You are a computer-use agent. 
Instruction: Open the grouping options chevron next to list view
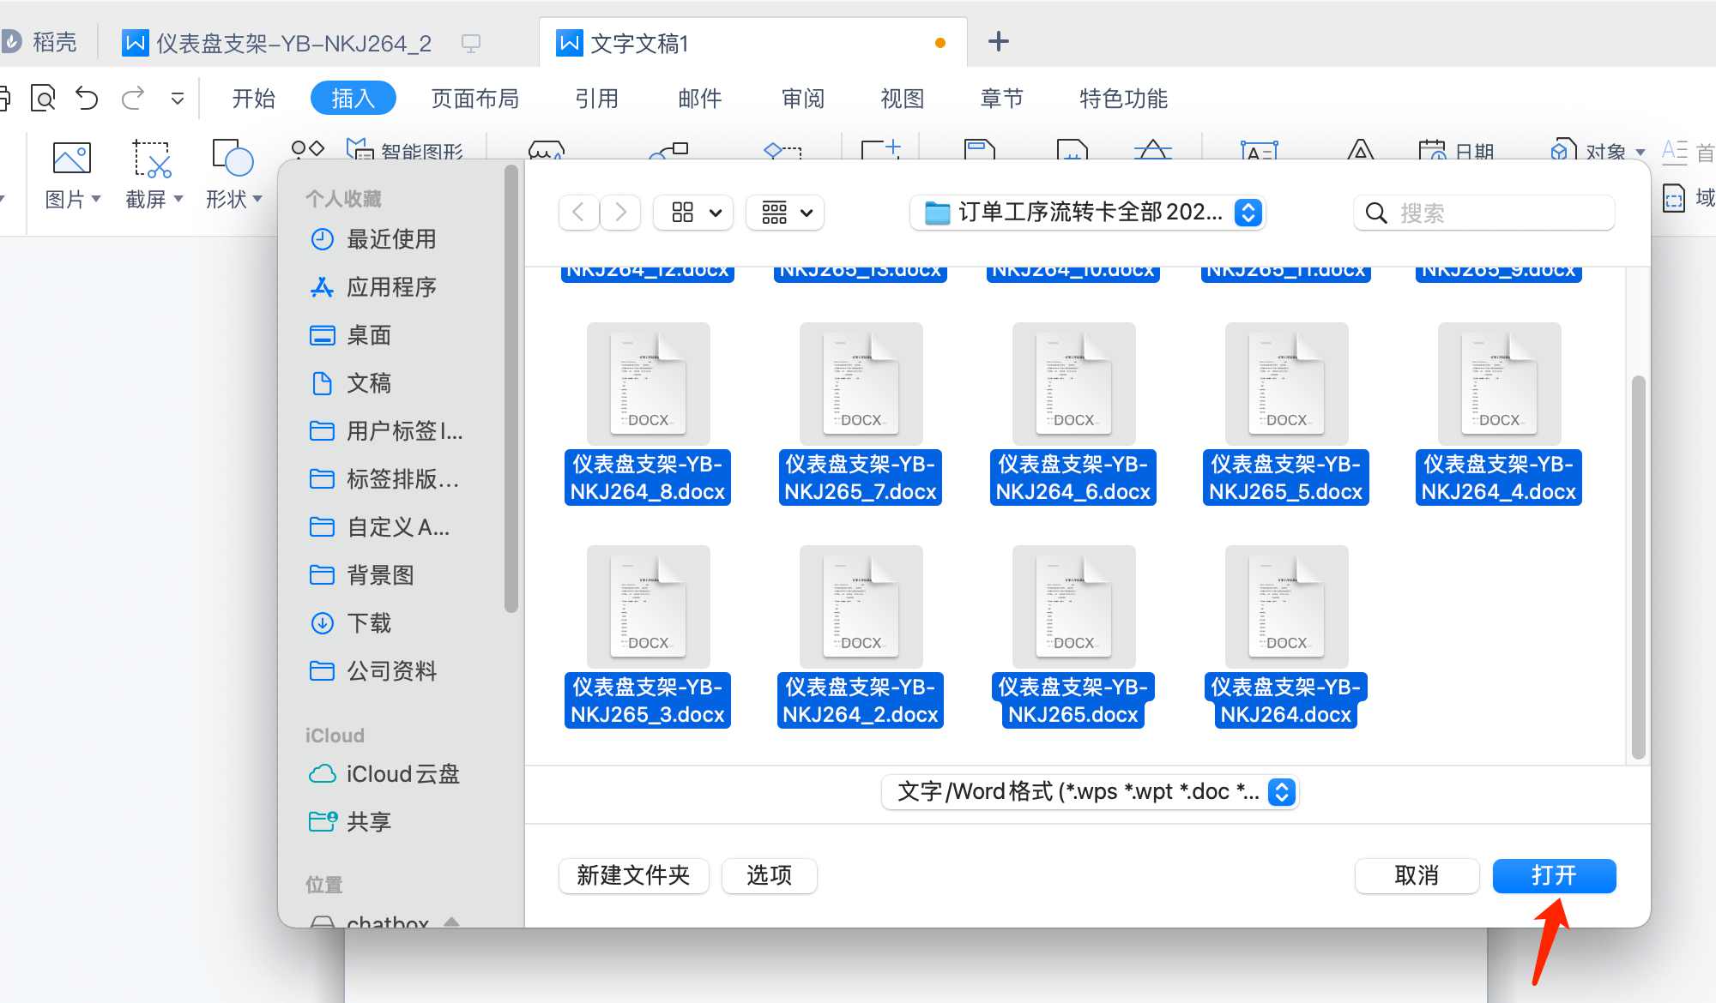pyautogui.click(x=804, y=213)
